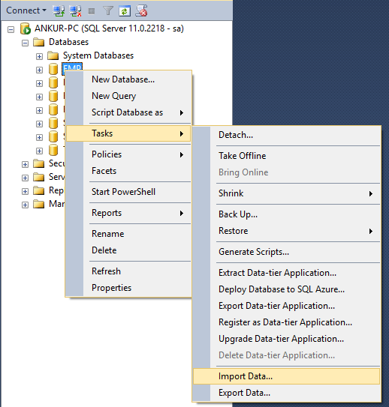Select the Databases tree node
This screenshot has height=407, width=389.
point(68,42)
